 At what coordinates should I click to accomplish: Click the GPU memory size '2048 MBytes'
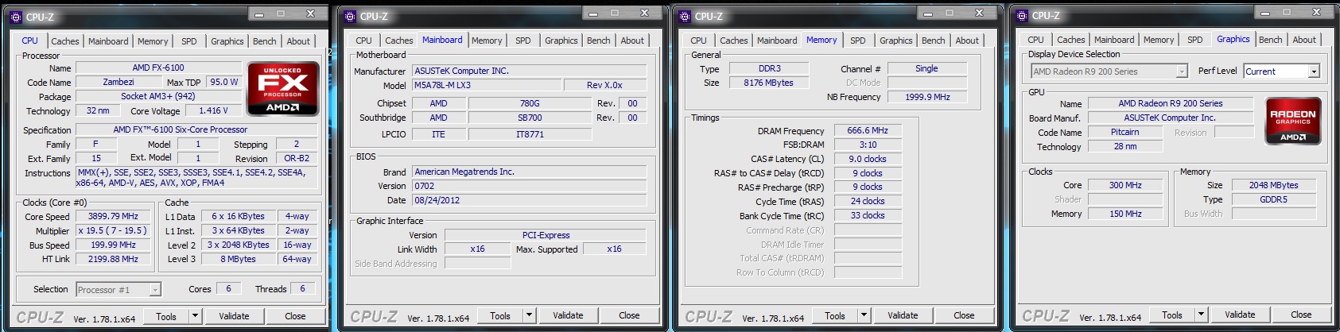point(1273,185)
